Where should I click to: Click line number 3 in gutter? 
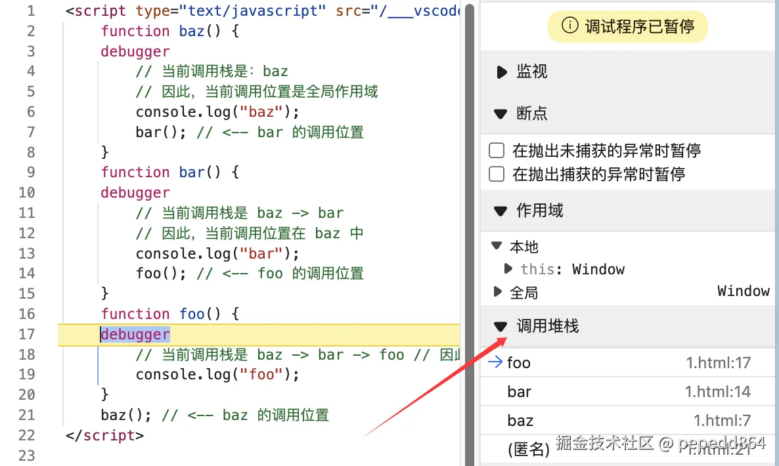pos(31,51)
